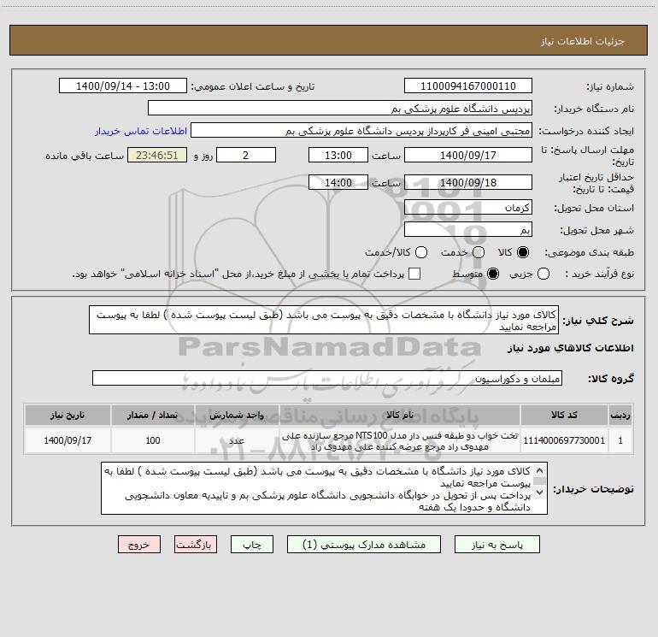Click the general need description text box
658x637 pixels.
click(324, 321)
